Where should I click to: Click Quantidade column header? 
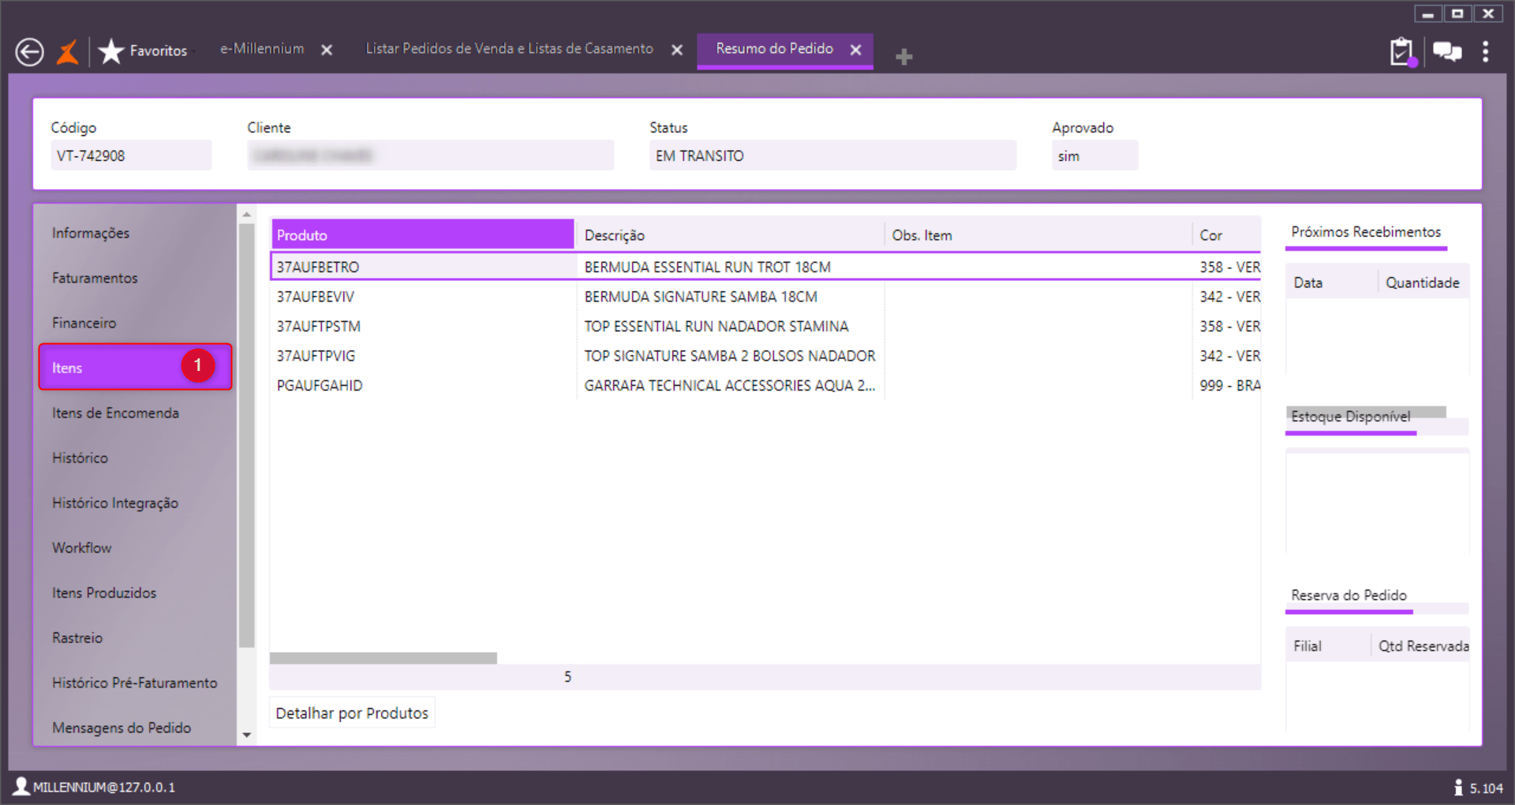(1423, 283)
